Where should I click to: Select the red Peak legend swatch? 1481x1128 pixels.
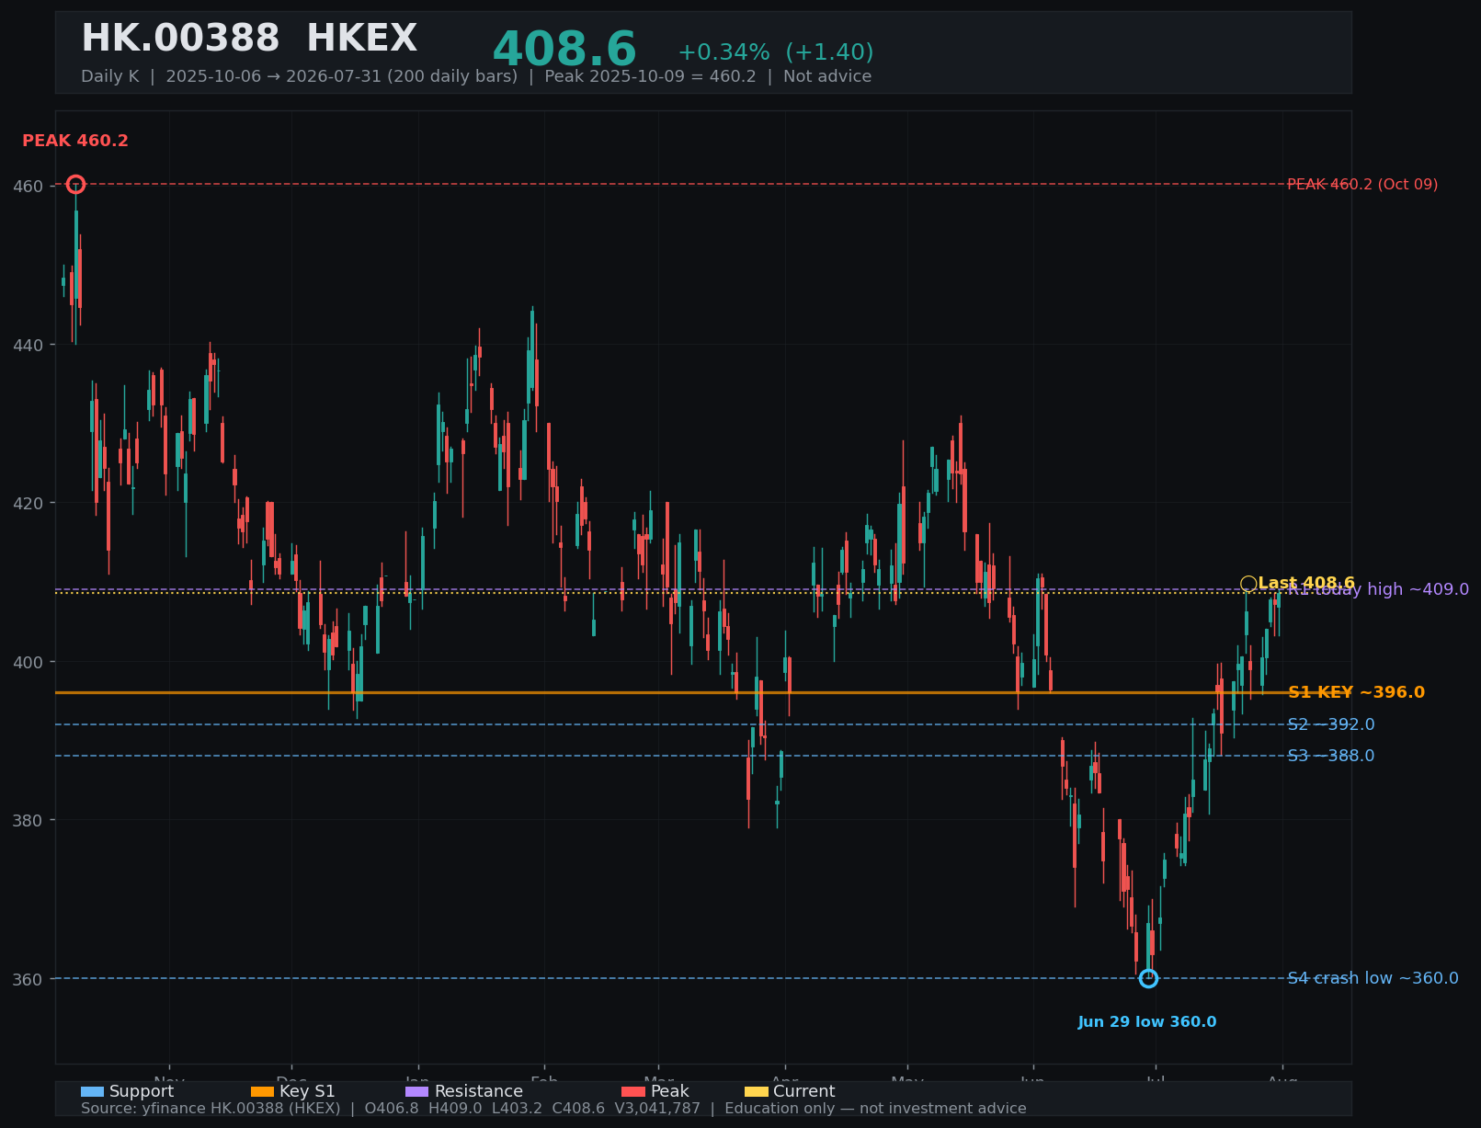point(633,1092)
